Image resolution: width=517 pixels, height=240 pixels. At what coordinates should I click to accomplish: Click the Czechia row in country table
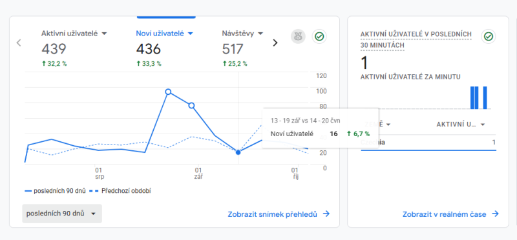pos(428,143)
